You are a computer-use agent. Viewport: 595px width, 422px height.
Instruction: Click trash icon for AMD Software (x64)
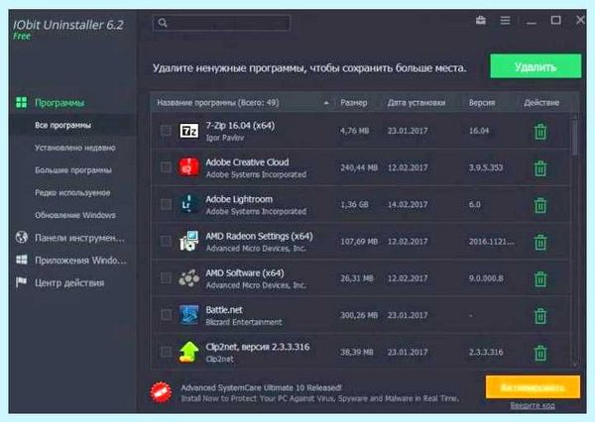point(540,278)
